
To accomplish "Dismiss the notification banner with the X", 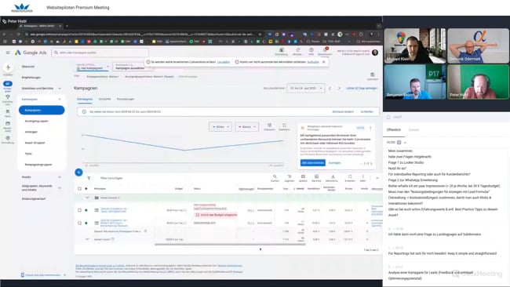I will click(323, 62).
